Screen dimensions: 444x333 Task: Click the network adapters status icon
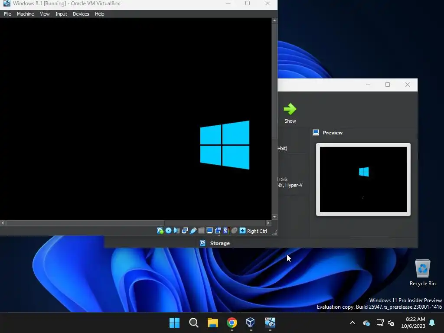point(185,231)
